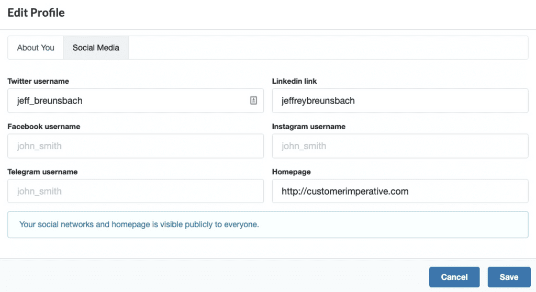Select the Social Media tab

[x=96, y=48]
